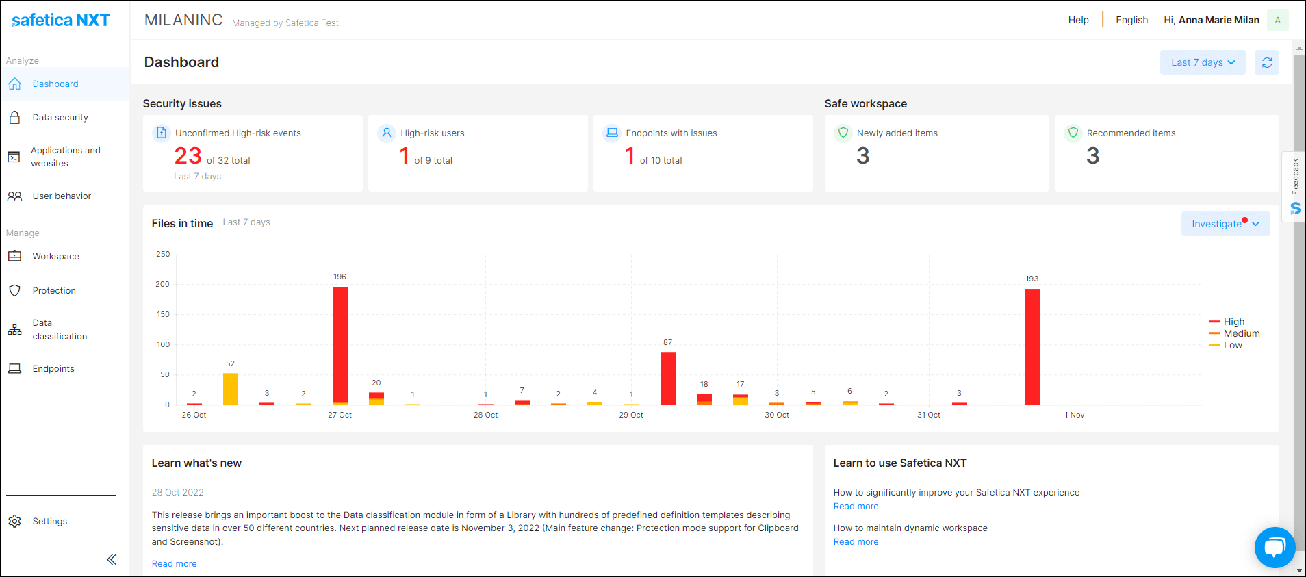Click the '28 Oct 2022' release date text
This screenshot has height=577, width=1306.
(x=178, y=492)
